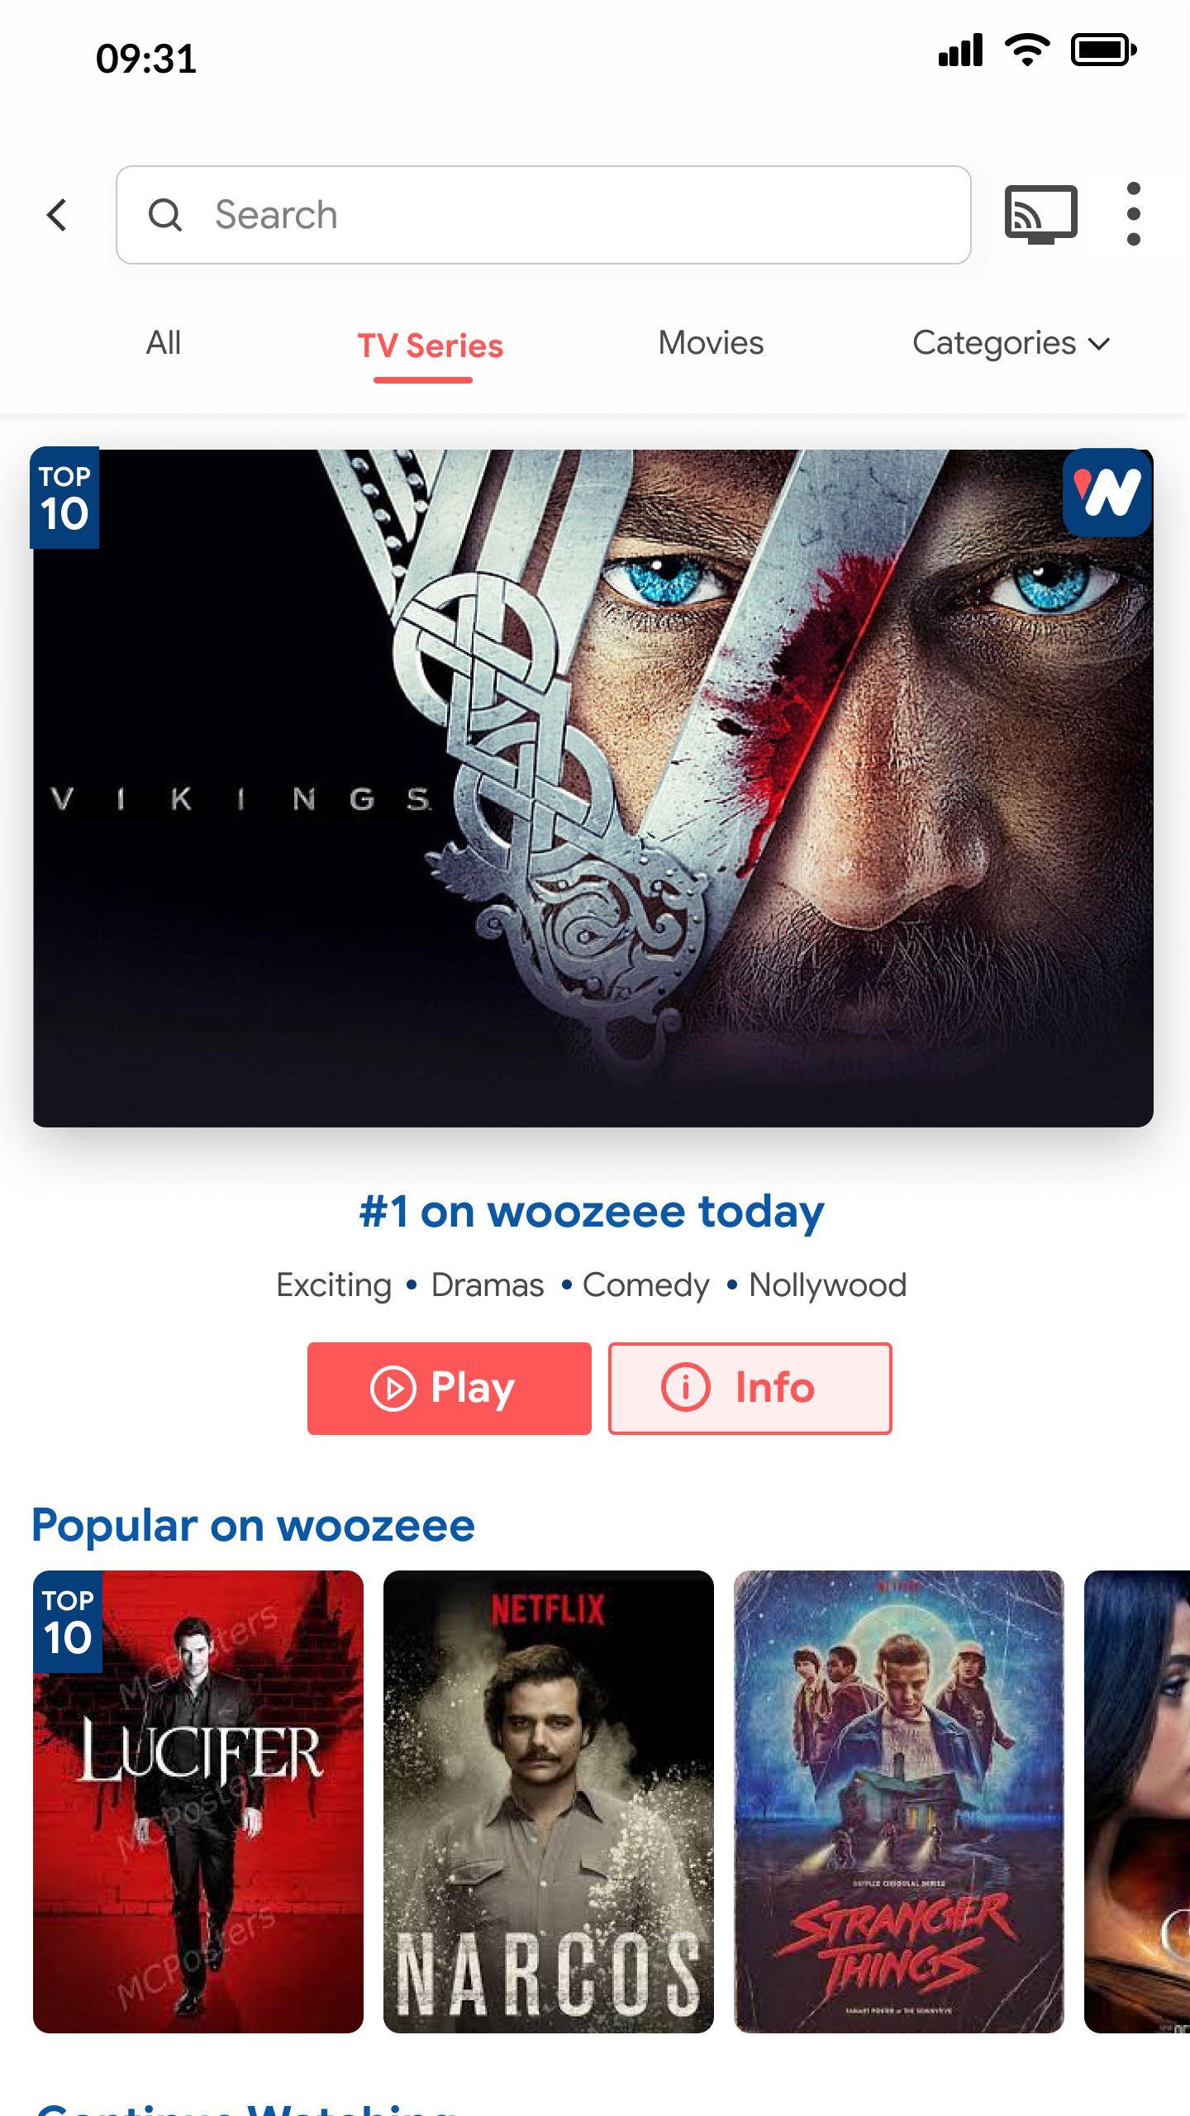Go back with the left arrow

56,215
